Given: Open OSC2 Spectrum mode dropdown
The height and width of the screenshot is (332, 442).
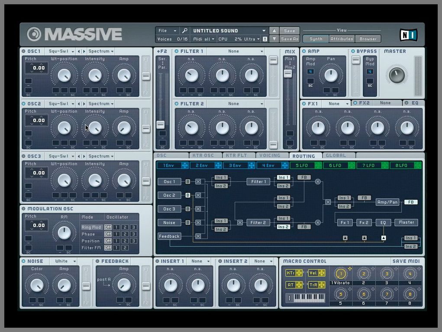Looking at the screenshot, I should [101, 104].
